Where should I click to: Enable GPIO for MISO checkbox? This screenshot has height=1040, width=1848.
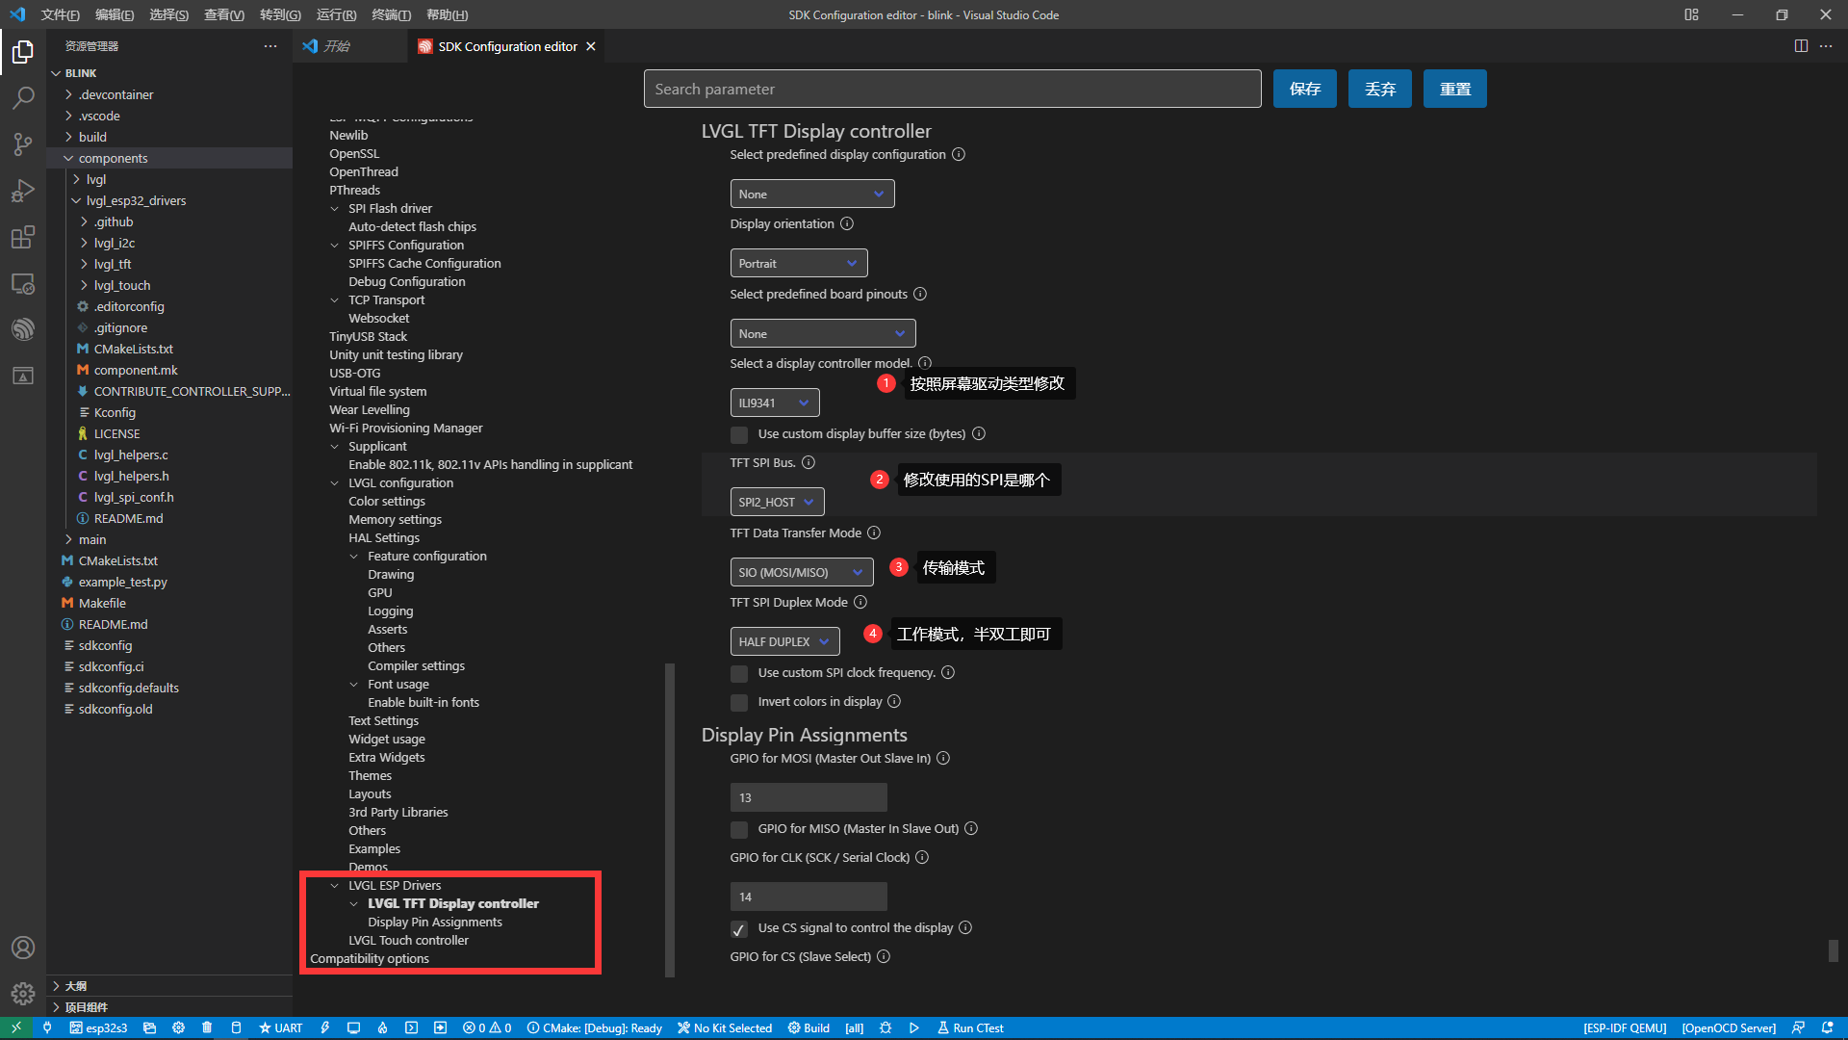pos(739,829)
